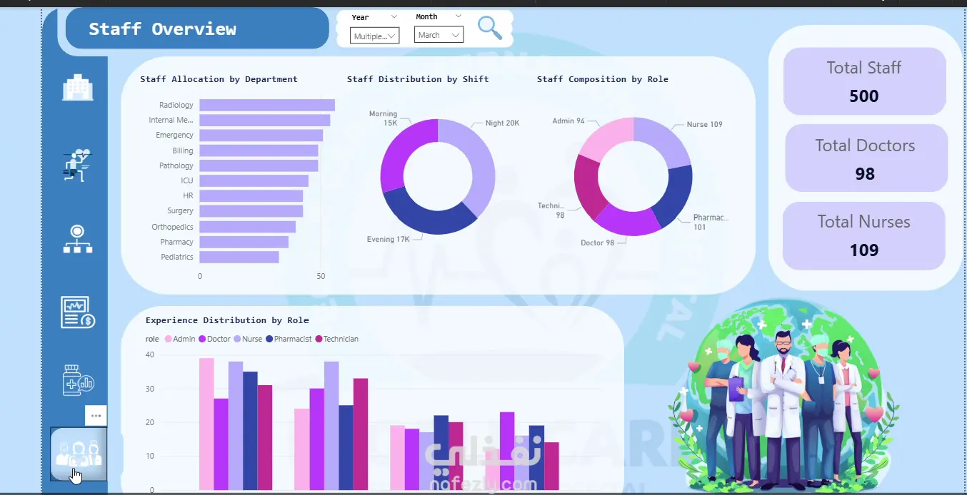Image resolution: width=967 pixels, height=495 pixels.
Task: Click the staff group icon in sidebar
Action: point(79,454)
